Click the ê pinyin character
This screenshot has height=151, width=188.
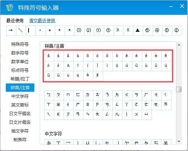(x=166, y=56)
